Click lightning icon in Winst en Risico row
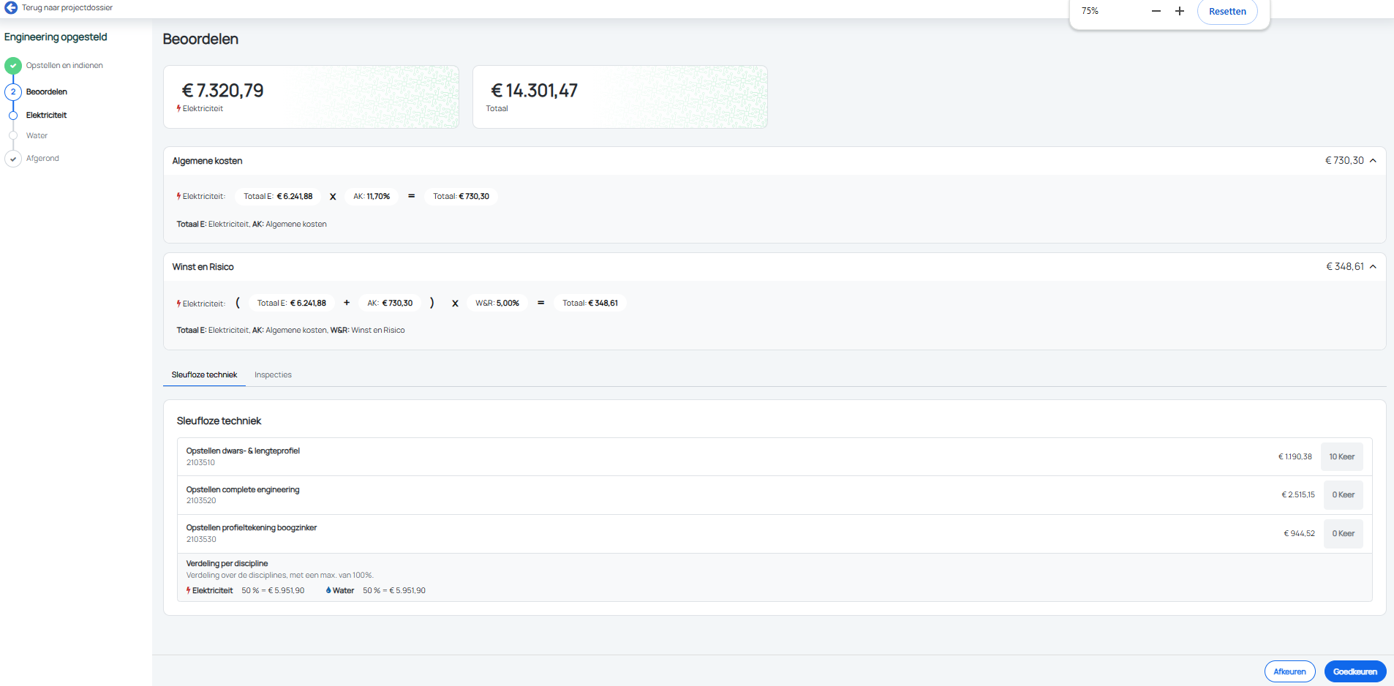1394x686 pixels. (178, 304)
